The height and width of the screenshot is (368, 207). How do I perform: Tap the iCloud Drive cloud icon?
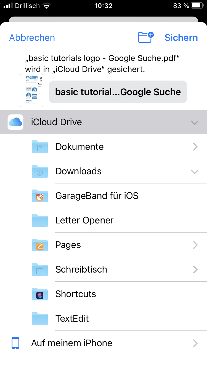point(15,122)
